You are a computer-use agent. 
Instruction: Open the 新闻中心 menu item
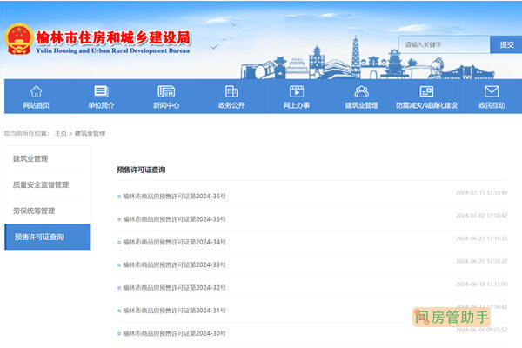166,105
